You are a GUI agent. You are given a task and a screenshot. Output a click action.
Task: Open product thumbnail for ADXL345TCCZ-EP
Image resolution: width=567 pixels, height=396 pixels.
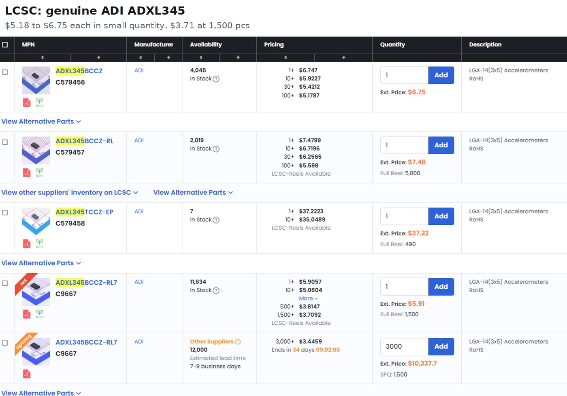coord(36,221)
